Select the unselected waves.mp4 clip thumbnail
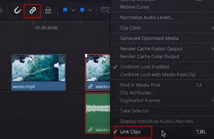214x139 pixels. point(38,68)
